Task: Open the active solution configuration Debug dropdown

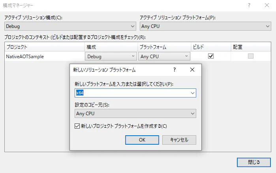Action: click(x=70, y=26)
